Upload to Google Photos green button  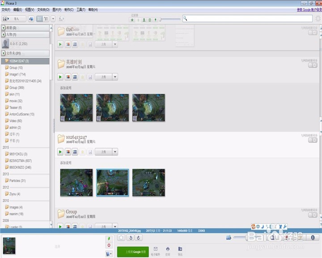point(133,252)
